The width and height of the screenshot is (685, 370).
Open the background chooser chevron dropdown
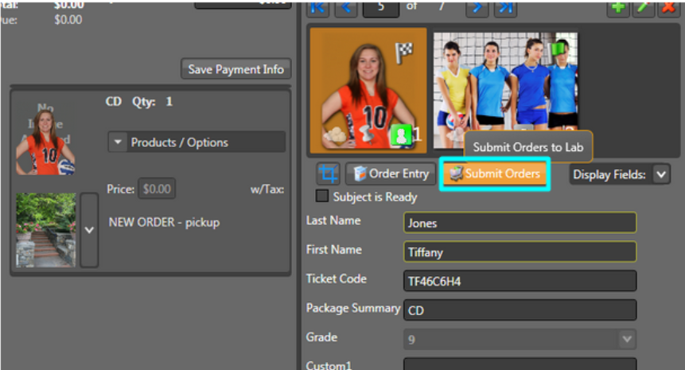pyautogui.click(x=89, y=230)
